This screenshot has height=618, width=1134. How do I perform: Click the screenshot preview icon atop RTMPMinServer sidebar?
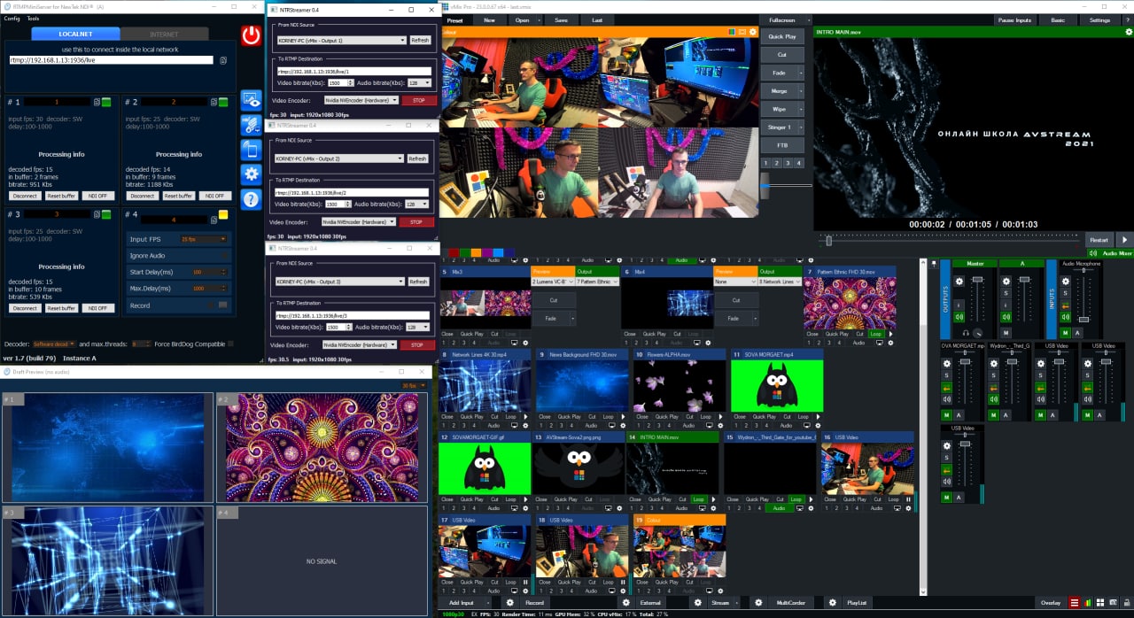click(x=252, y=100)
